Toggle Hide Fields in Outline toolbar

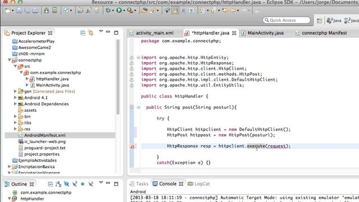point(66,184)
